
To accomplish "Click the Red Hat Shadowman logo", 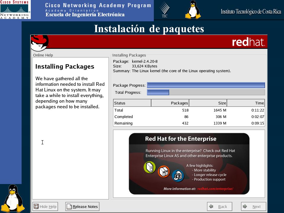I will pos(39,43).
